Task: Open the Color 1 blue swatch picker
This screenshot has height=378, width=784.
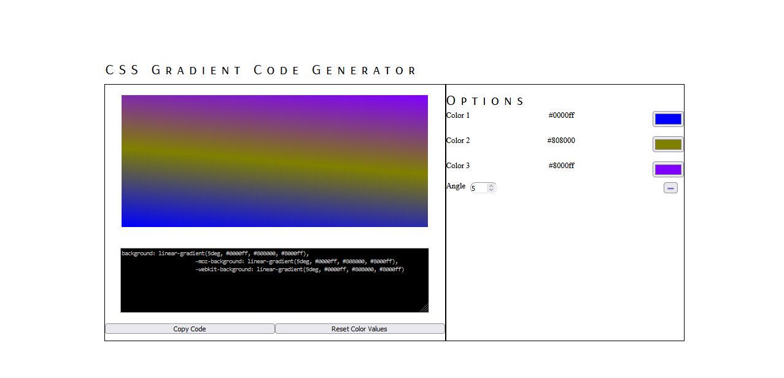Action: [668, 119]
